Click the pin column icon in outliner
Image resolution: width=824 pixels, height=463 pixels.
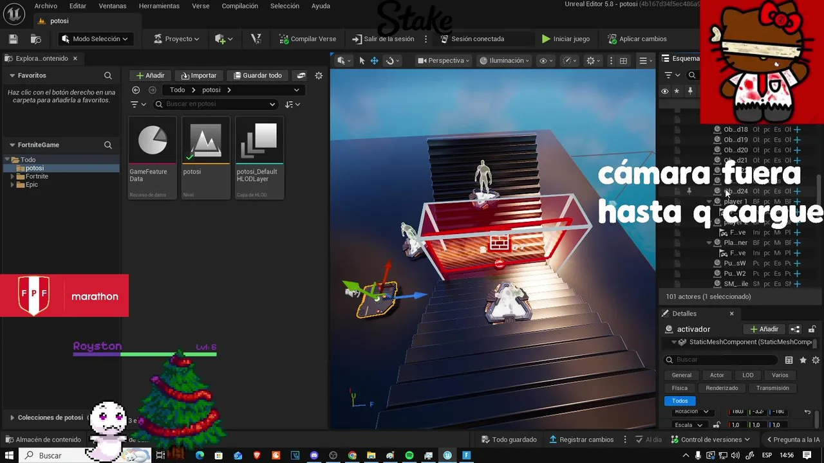click(690, 91)
